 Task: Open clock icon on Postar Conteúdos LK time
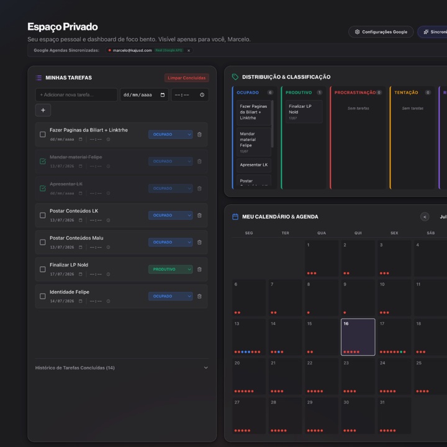108,220
